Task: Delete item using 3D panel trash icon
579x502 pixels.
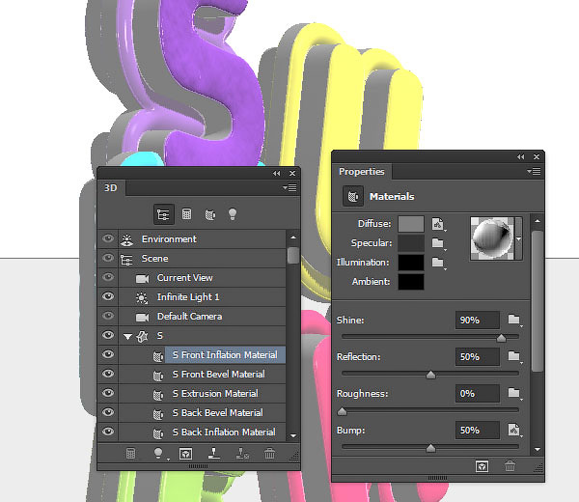Action: click(270, 454)
